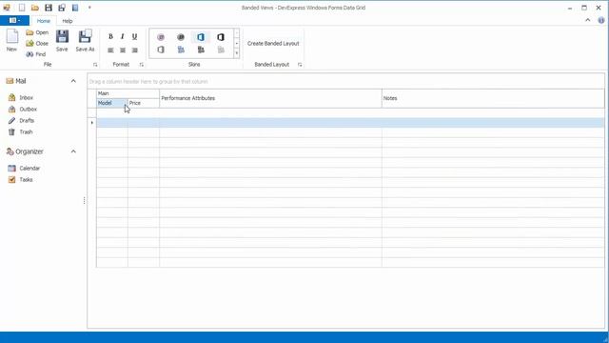Select the blue Office skin icon
This screenshot has width=609, height=343.
point(201,37)
